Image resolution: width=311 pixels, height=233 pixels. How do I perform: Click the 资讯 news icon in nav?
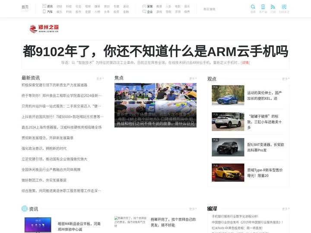coord(44,6)
